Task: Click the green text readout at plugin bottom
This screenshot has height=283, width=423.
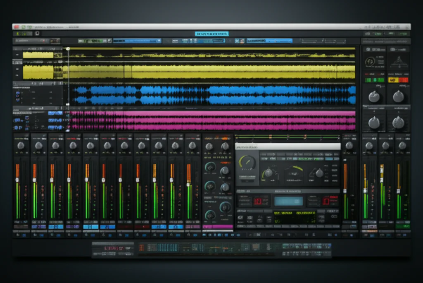Action: tap(295, 217)
